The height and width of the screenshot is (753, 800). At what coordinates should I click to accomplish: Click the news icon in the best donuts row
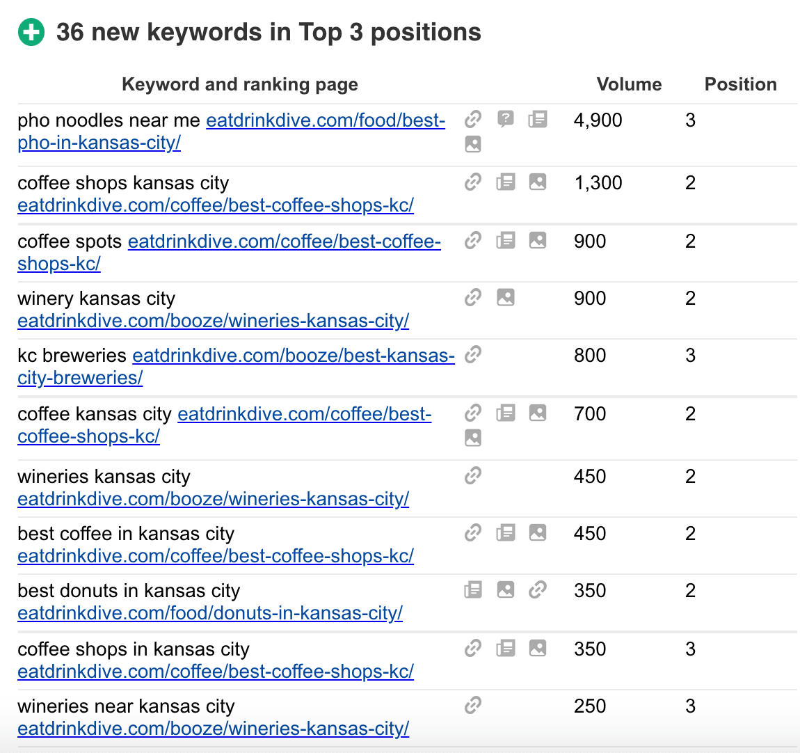click(473, 590)
